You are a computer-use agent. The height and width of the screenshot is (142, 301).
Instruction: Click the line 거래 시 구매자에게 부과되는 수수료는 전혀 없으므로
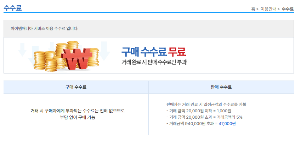78,111
